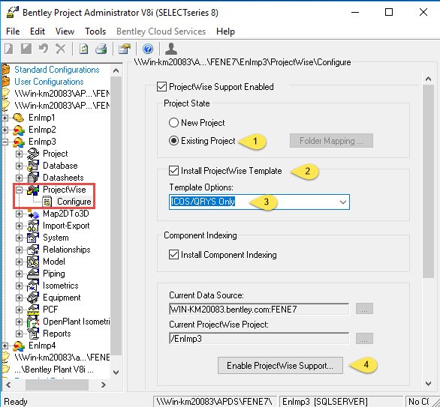The image size is (440, 407).
Task: Click the user silhouette toolbar icon
Action: [171, 49]
